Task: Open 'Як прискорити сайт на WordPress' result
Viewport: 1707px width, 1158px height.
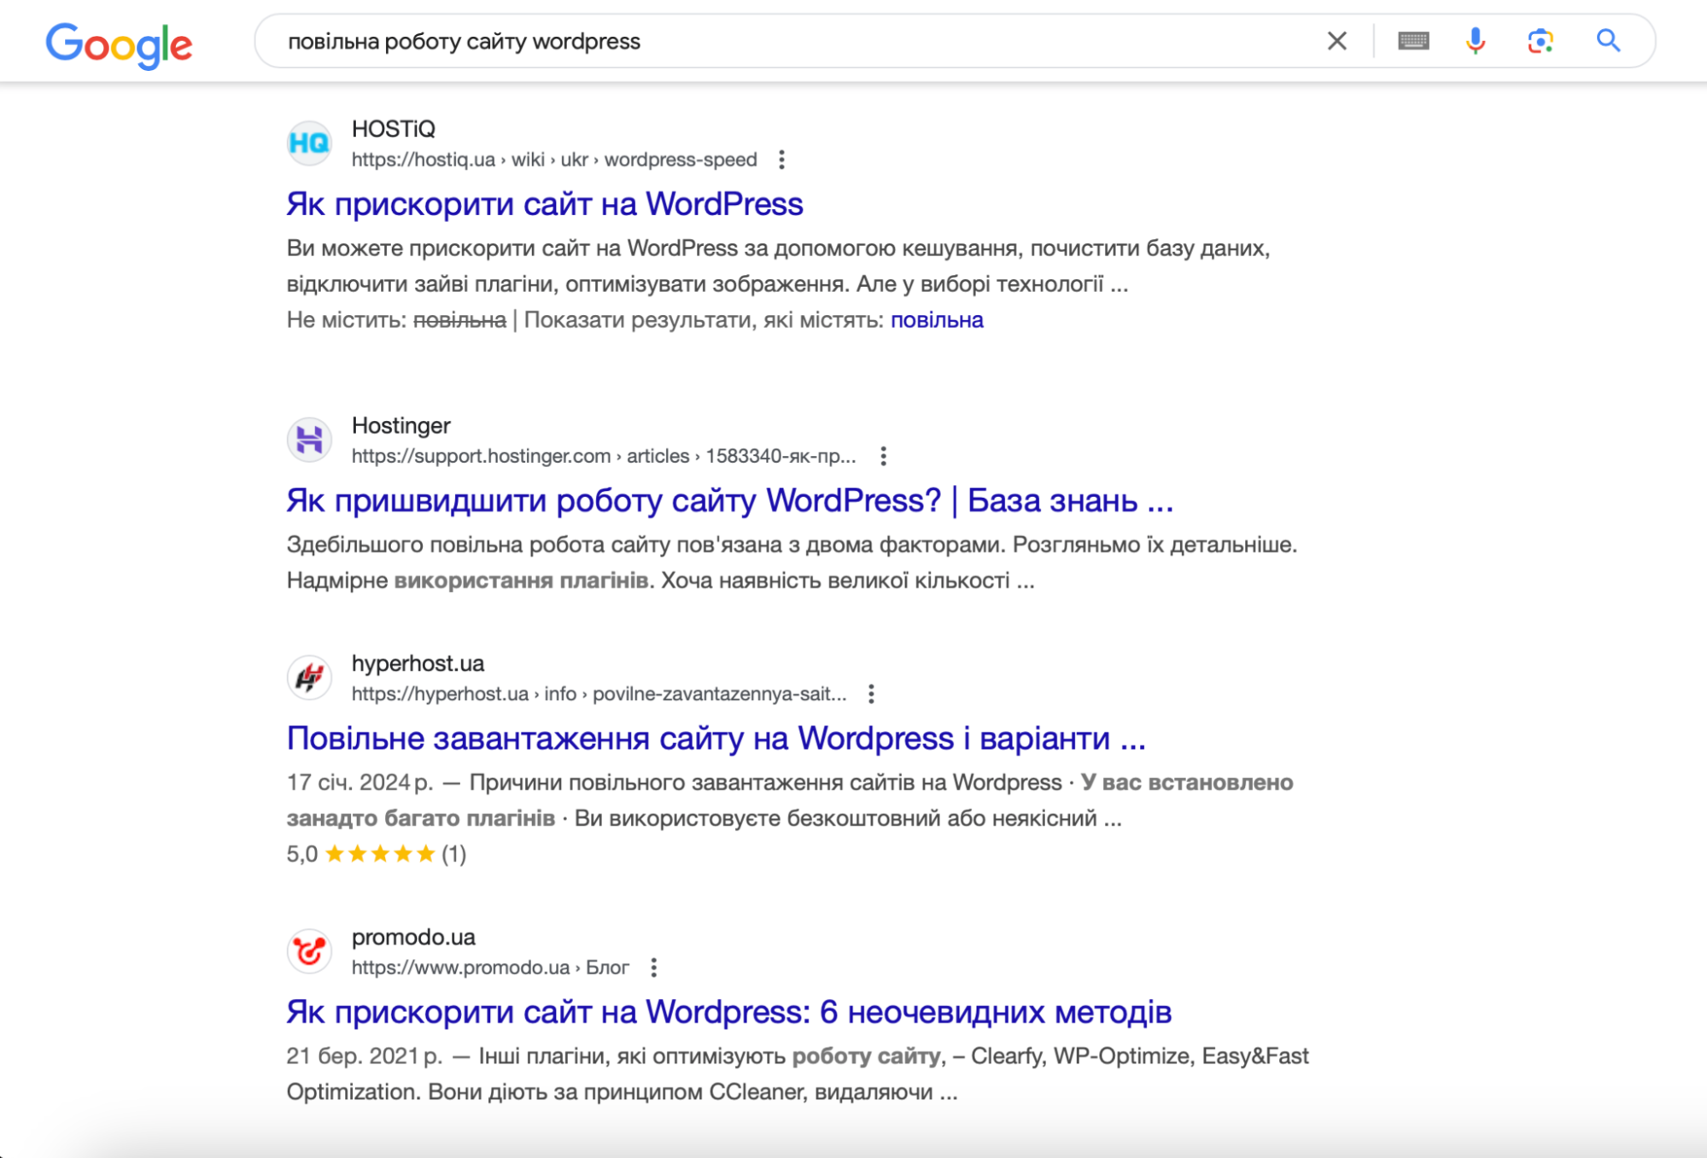Action: point(545,204)
